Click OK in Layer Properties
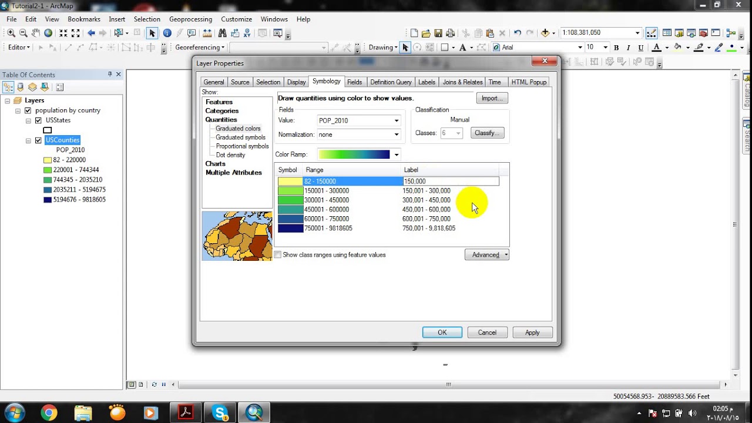 (x=442, y=333)
